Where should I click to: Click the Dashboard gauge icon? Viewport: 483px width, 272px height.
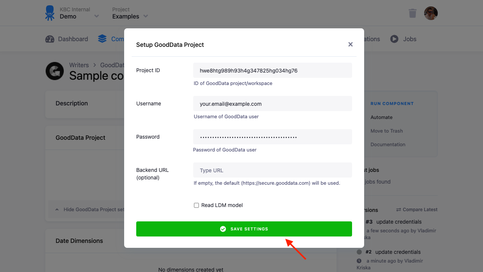coord(50,39)
